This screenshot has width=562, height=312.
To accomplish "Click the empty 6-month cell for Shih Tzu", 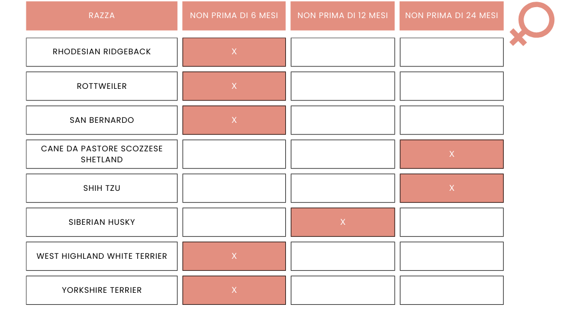I will tap(234, 188).
